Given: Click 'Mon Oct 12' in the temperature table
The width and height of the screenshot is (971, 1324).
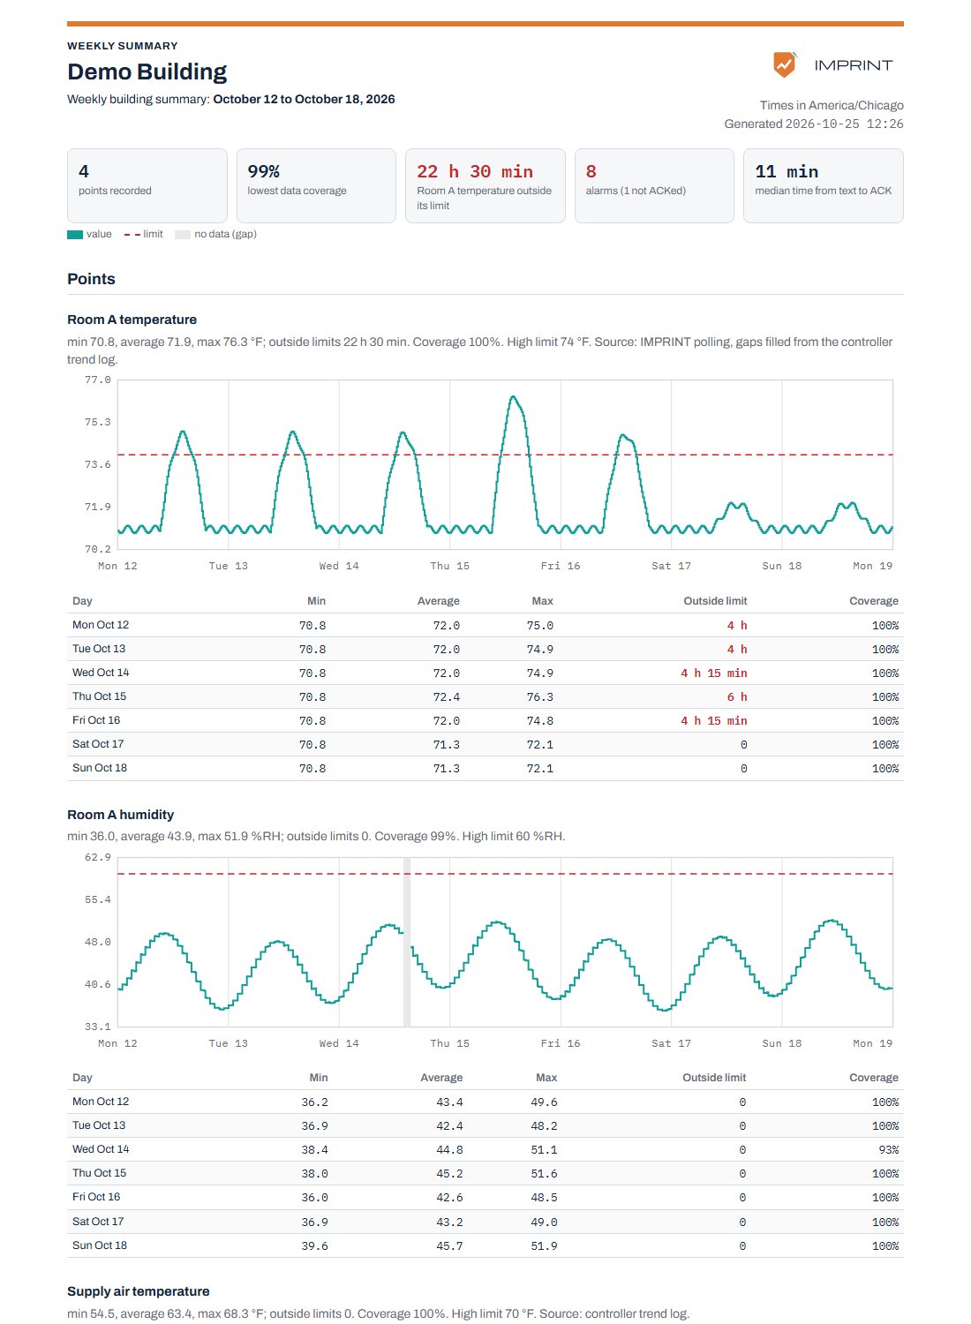Looking at the screenshot, I should click(101, 625).
